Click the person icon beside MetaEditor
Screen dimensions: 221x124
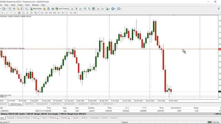click(48, 9)
